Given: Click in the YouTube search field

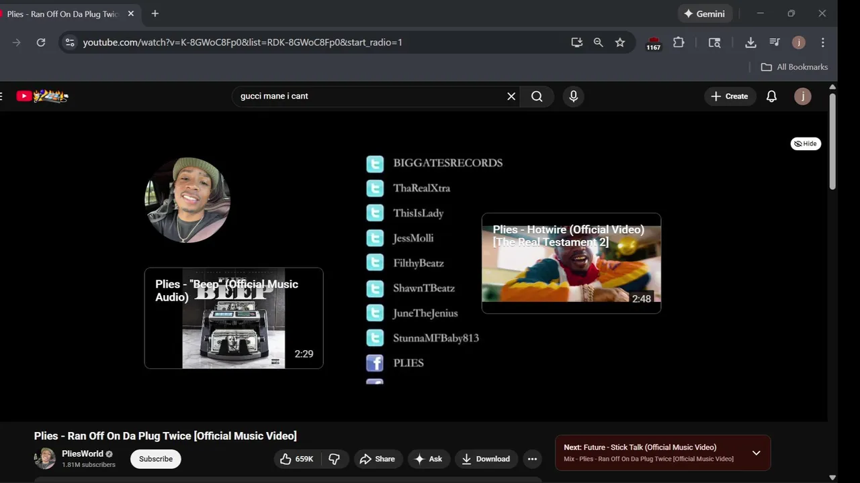Looking at the screenshot, I should (x=368, y=96).
